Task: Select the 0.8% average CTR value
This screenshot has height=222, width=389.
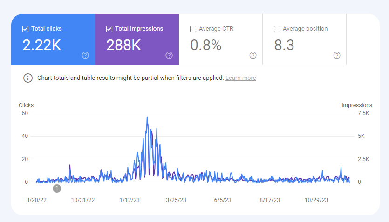Action: click(205, 45)
